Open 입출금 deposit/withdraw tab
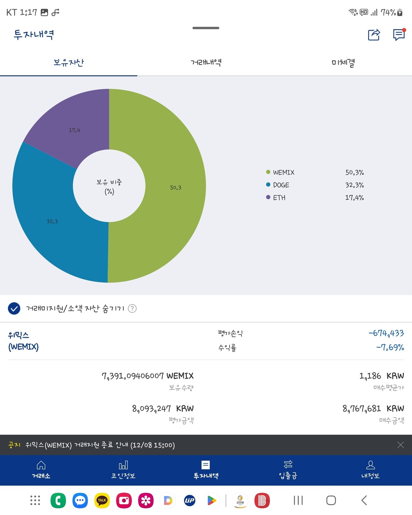Image resolution: width=412 pixels, height=515 pixels. 288,470
